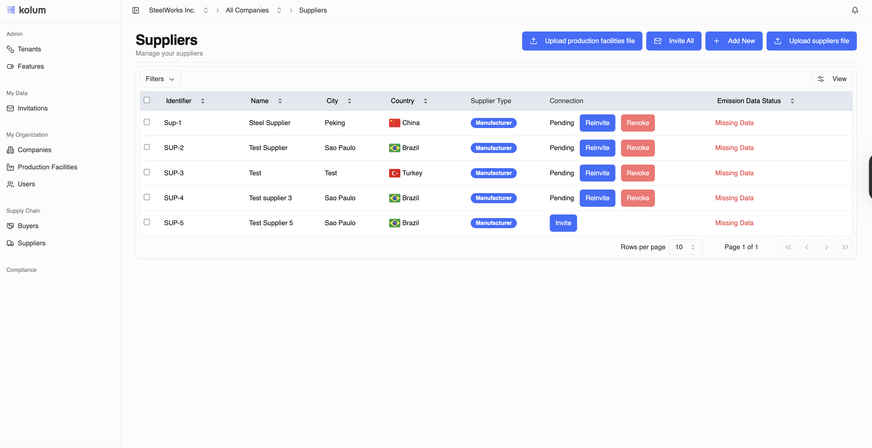Screen dimensions: 872x448
Task: Open Production Facilities in sidebar
Action: 48,167
